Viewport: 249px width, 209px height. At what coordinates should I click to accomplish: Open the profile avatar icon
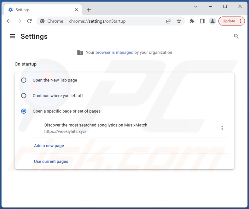coord(212,21)
